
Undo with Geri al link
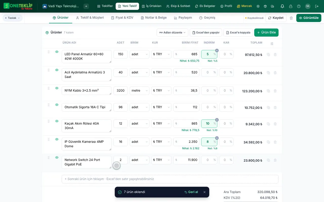click(191, 192)
